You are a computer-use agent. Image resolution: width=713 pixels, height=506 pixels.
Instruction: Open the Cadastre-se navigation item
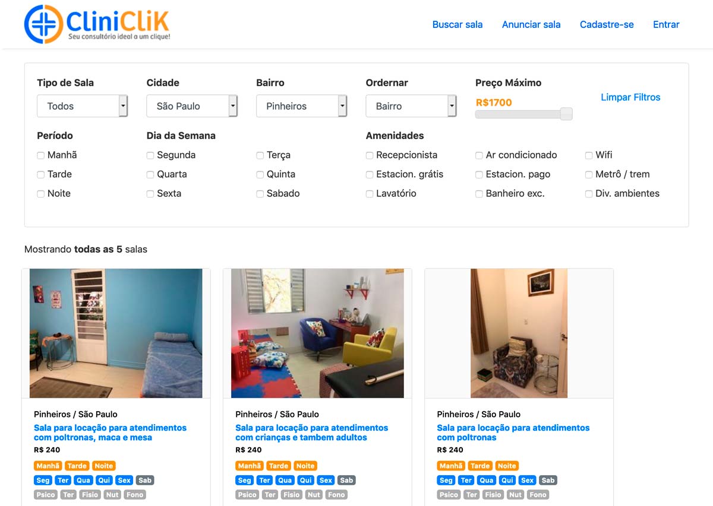pyautogui.click(x=607, y=24)
